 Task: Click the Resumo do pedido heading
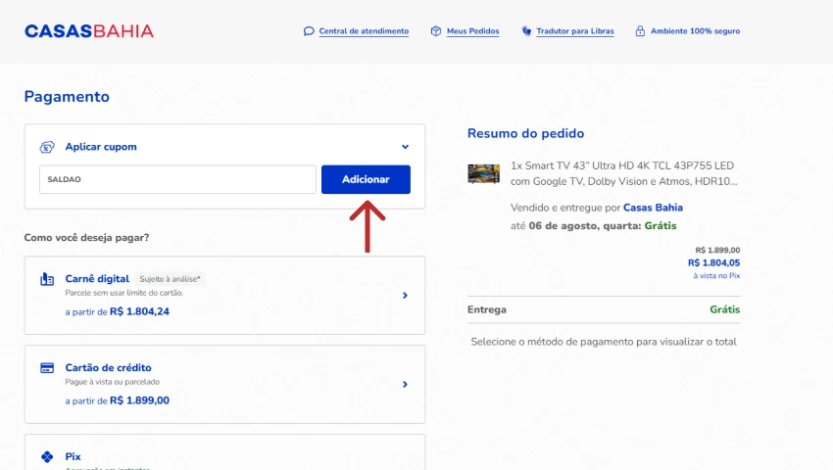[525, 133]
